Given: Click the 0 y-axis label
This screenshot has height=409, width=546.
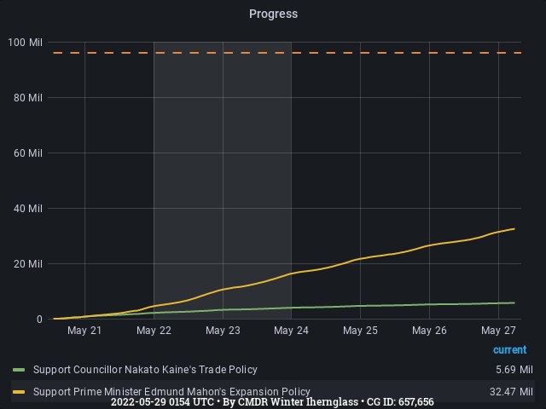Looking at the screenshot, I should pos(39,320).
